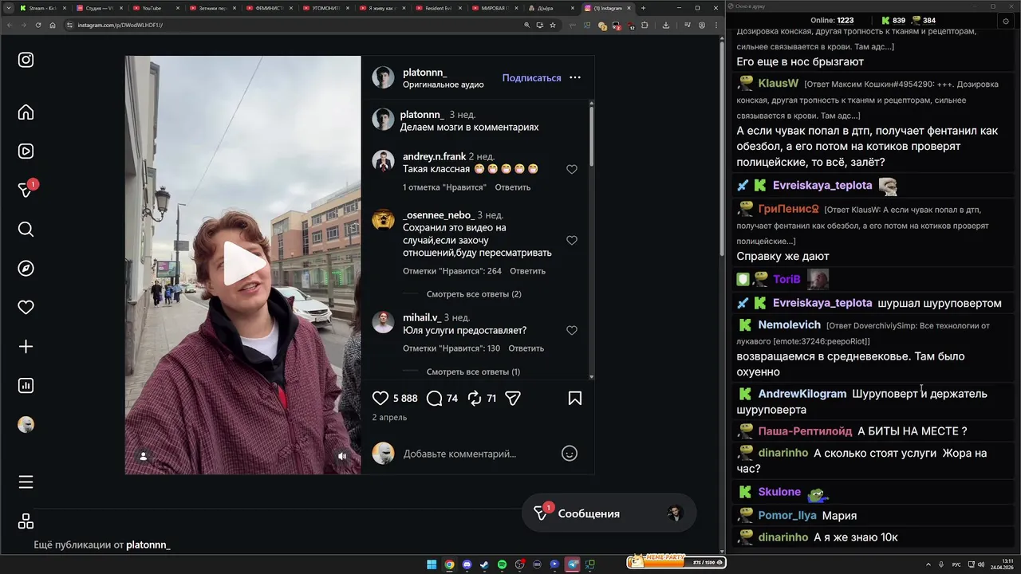This screenshot has width=1021, height=574.
Task: Click AndrewKilogram username in chat
Action: 802,394
